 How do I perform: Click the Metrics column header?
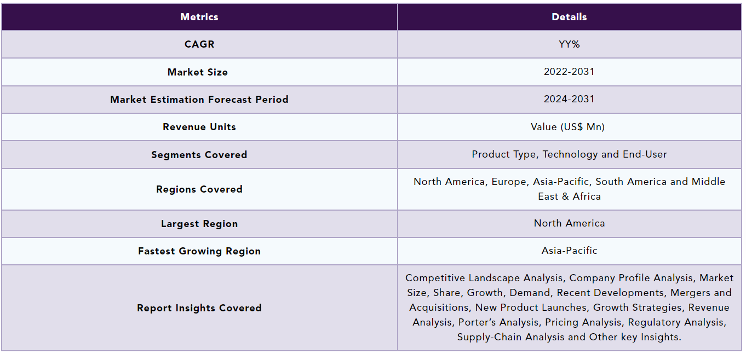pyautogui.click(x=199, y=17)
